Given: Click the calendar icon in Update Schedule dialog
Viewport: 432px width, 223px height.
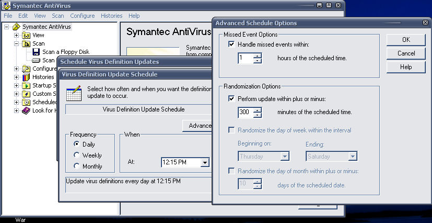Looking at the screenshot, I should (x=74, y=93).
